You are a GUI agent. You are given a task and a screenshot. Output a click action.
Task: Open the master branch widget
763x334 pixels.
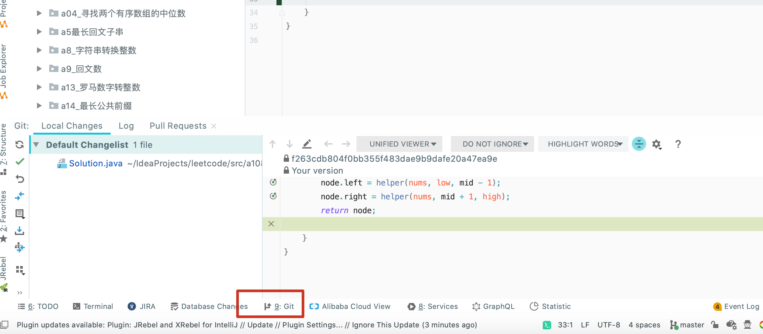693,325
